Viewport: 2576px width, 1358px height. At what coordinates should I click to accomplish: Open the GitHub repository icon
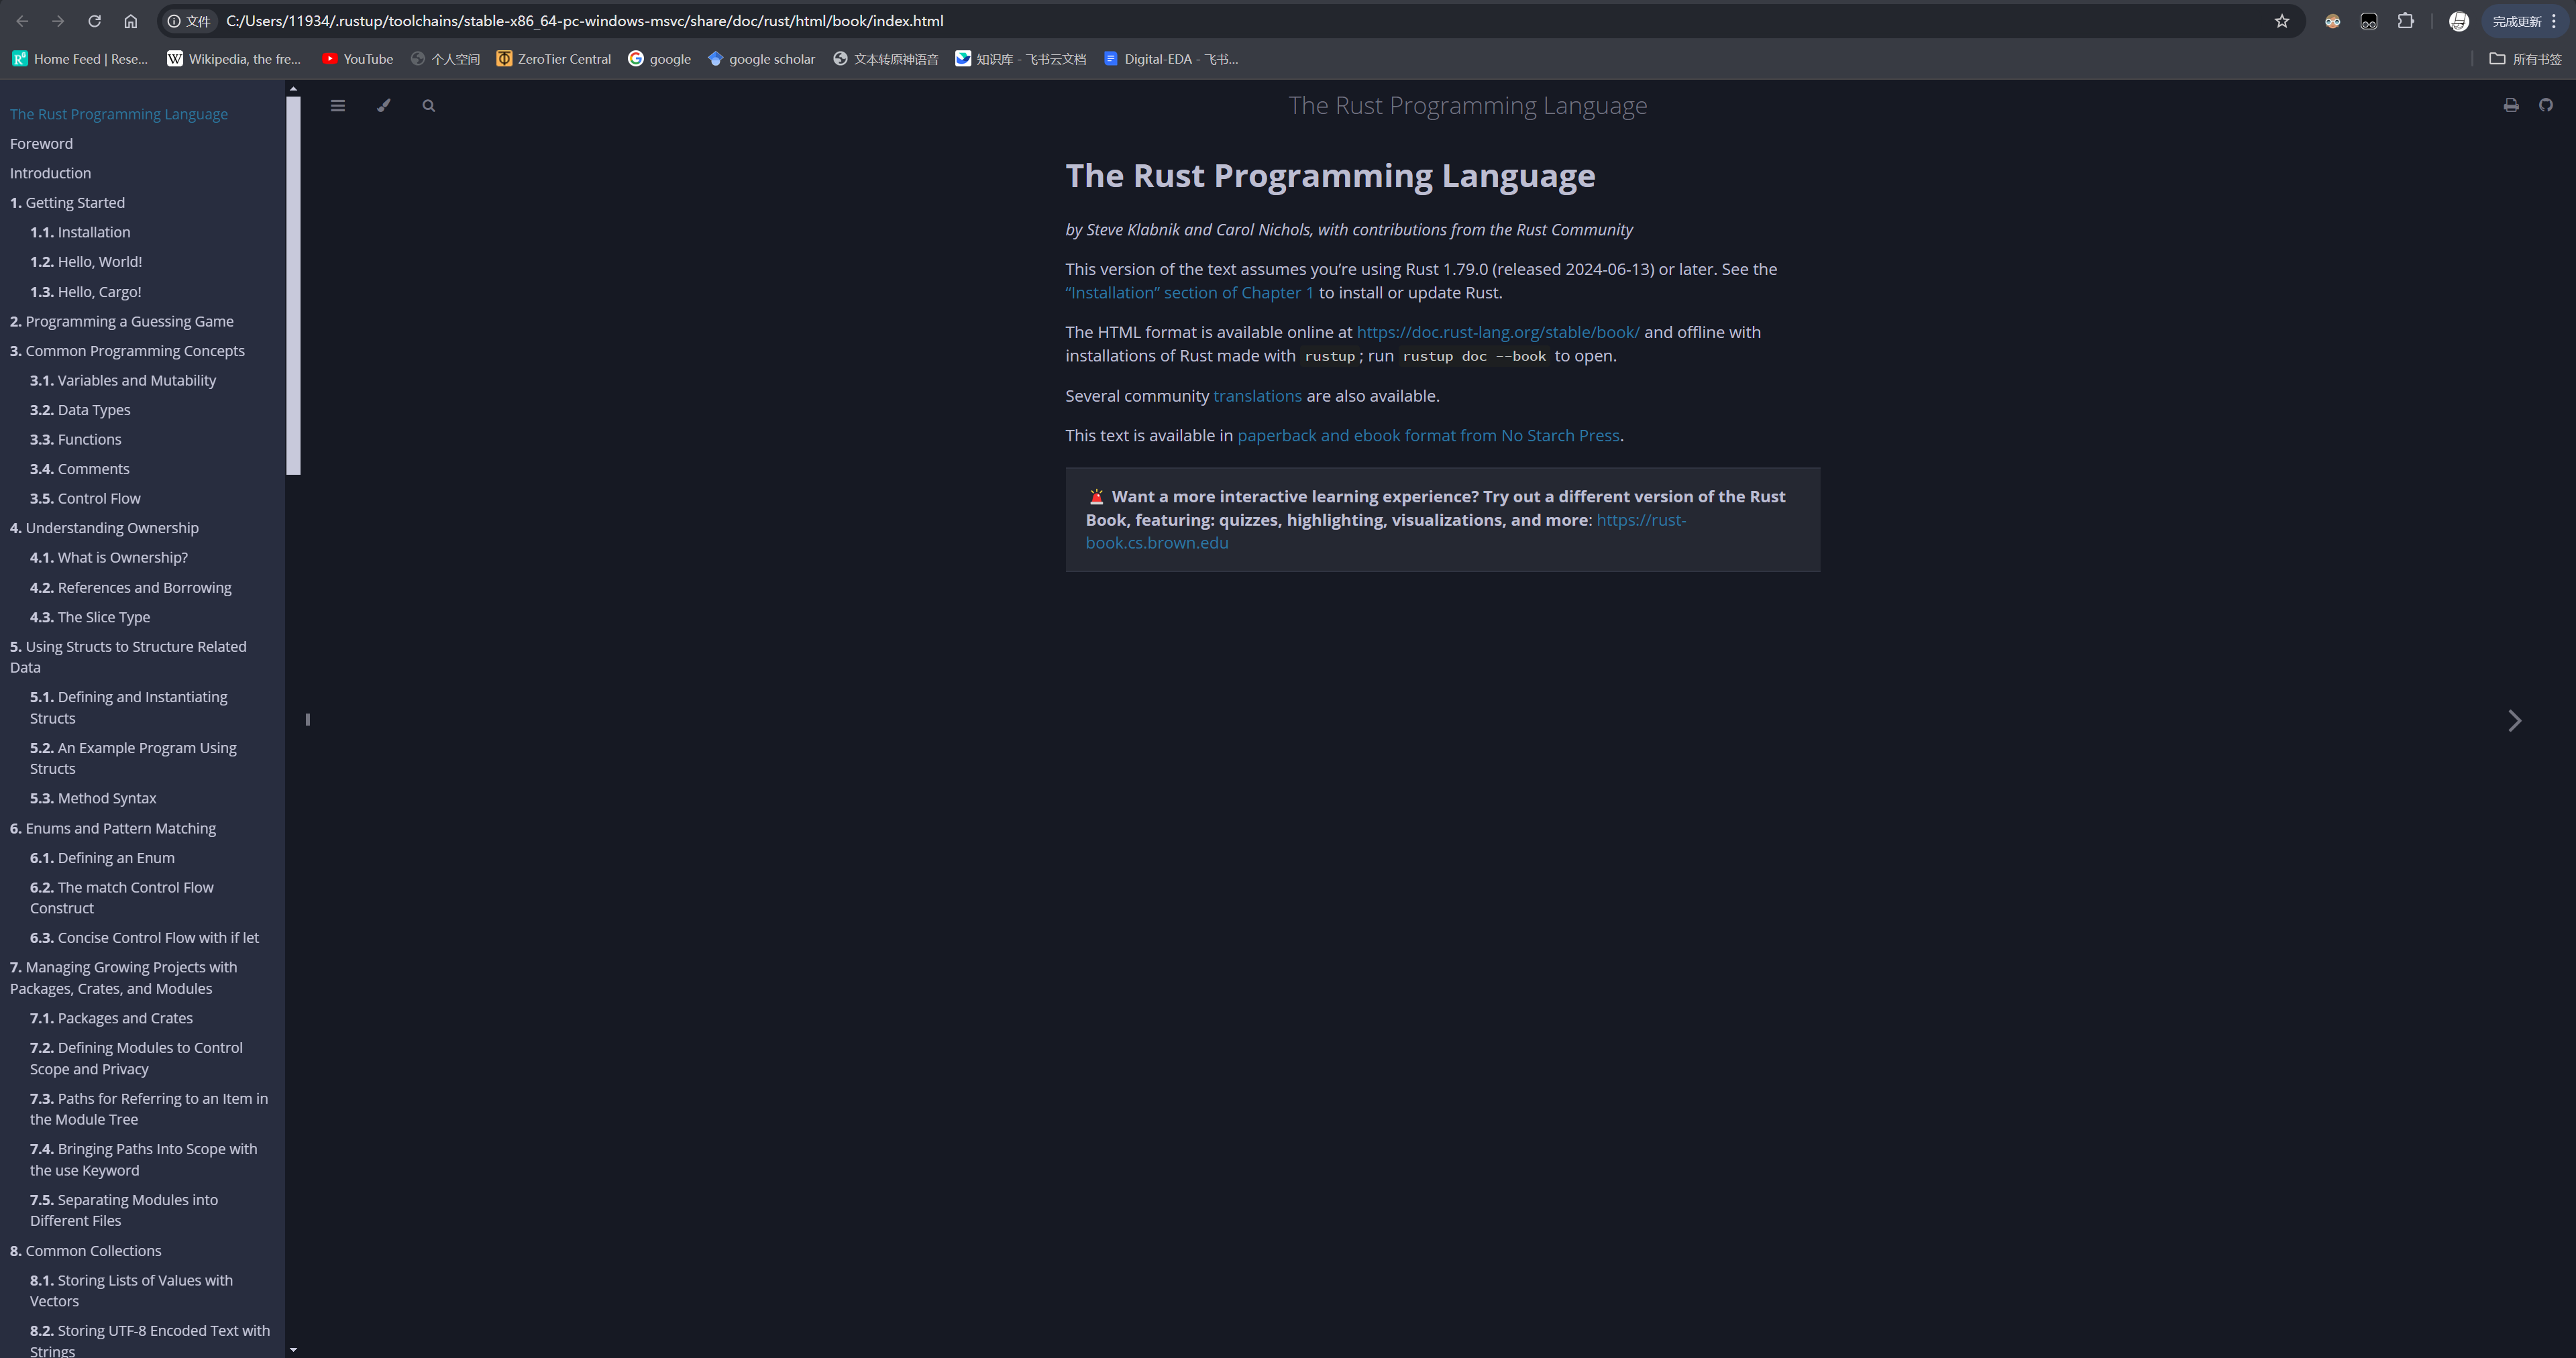point(2546,106)
